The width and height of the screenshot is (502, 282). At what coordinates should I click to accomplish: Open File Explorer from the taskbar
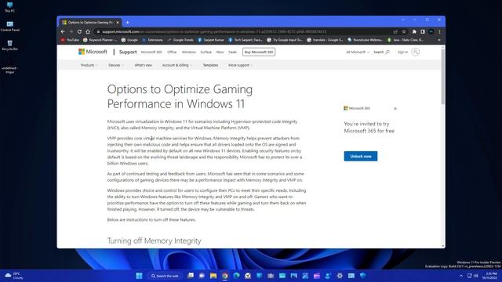[x=213, y=276]
